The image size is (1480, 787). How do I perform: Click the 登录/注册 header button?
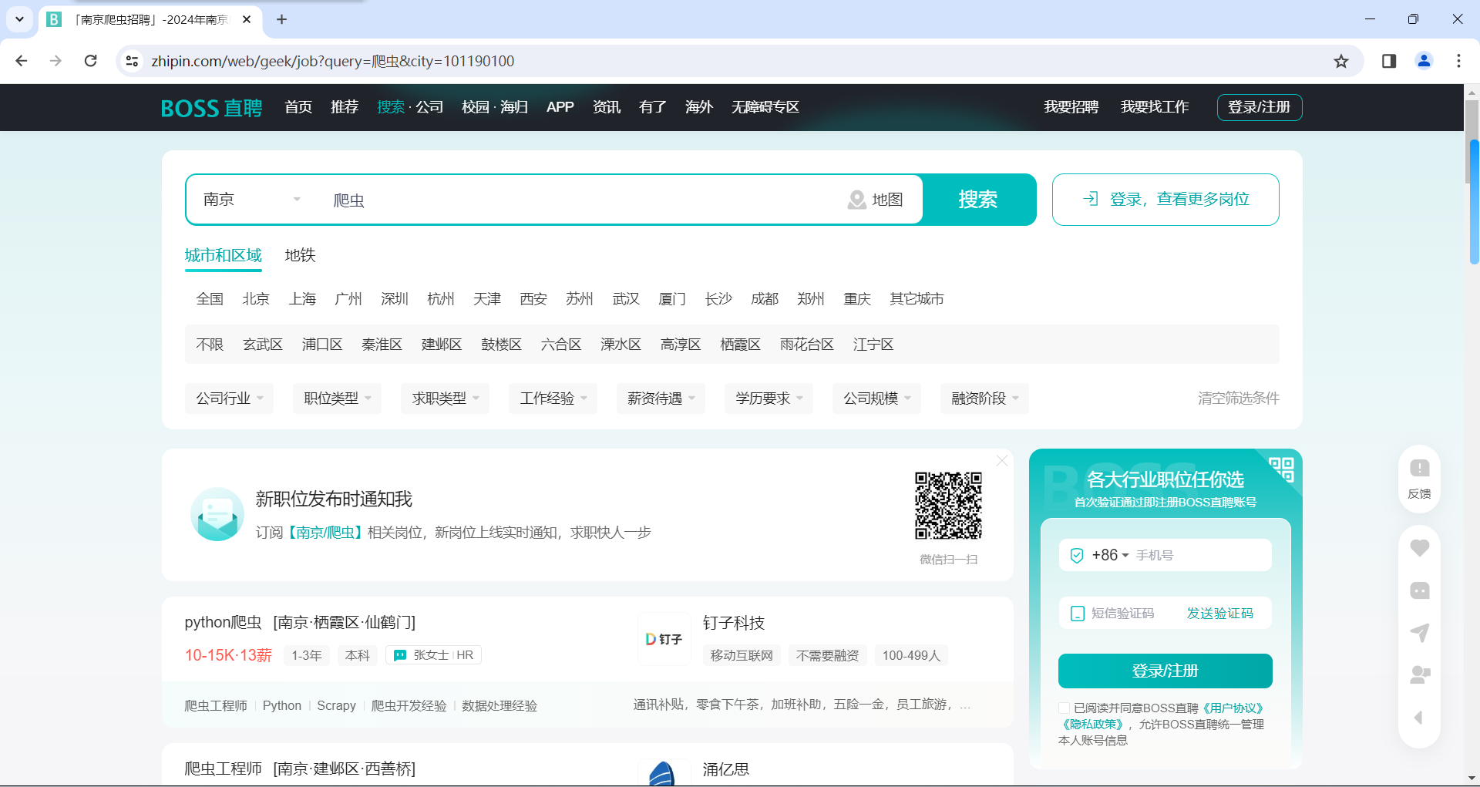pyautogui.click(x=1260, y=107)
